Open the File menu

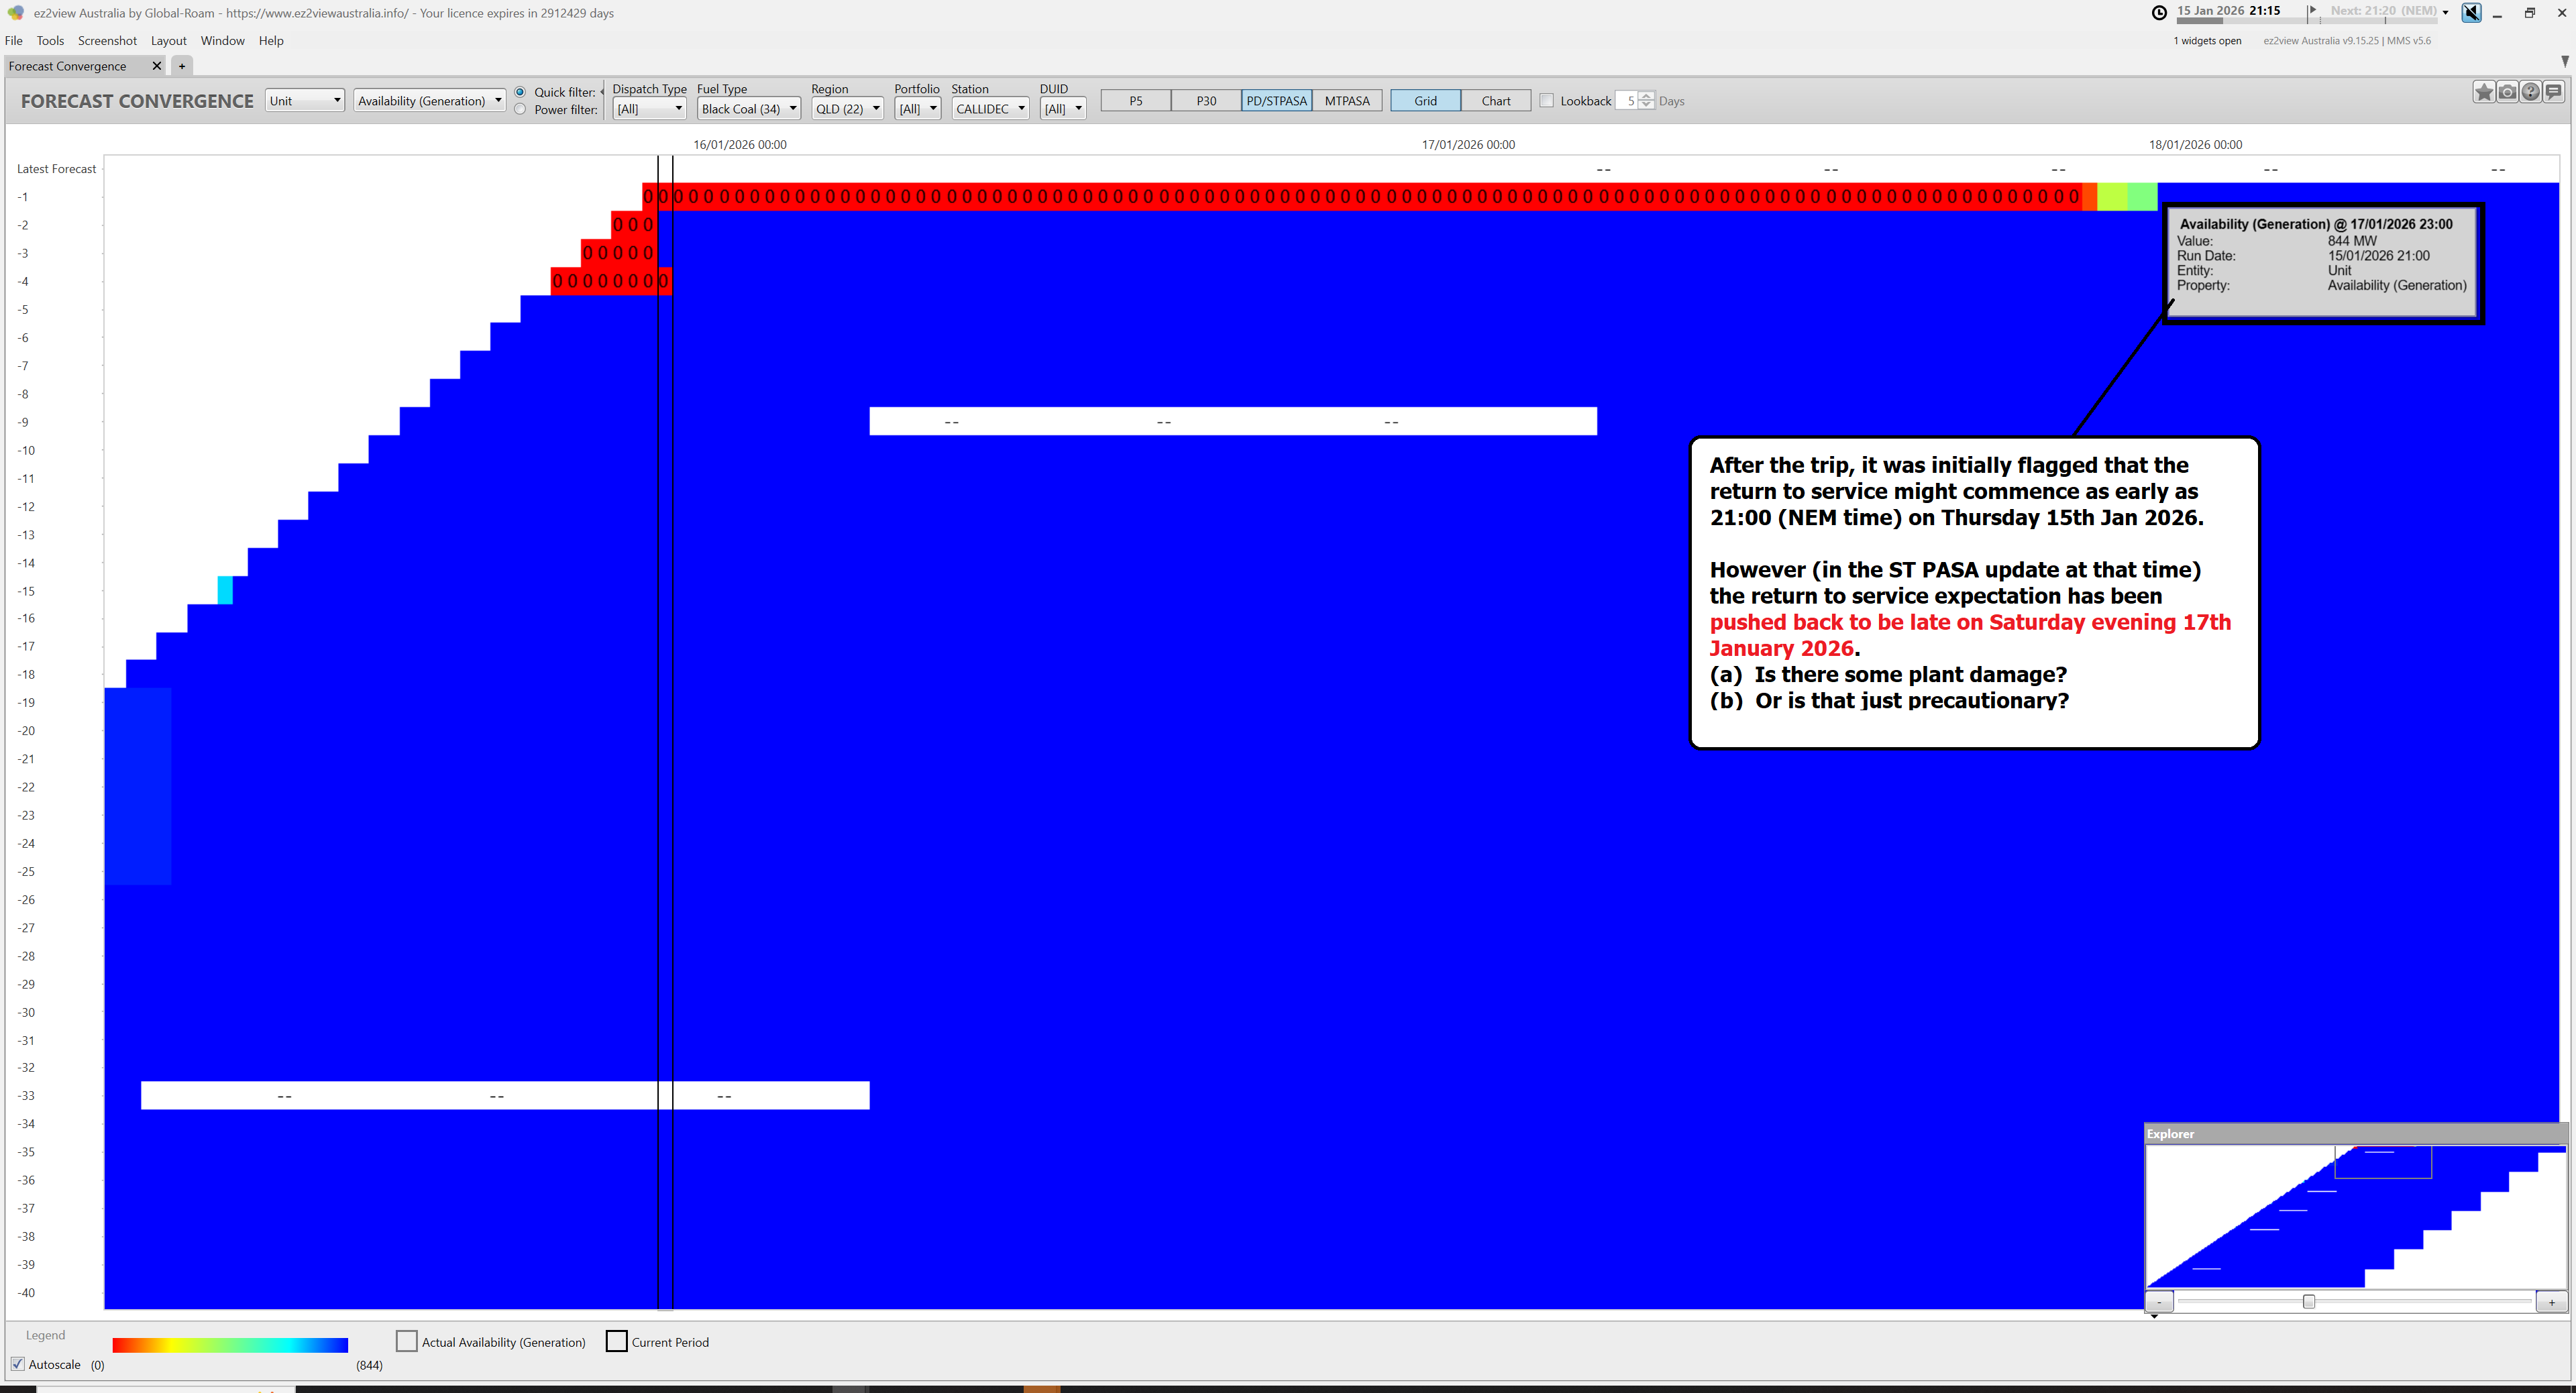tap(14, 41)
